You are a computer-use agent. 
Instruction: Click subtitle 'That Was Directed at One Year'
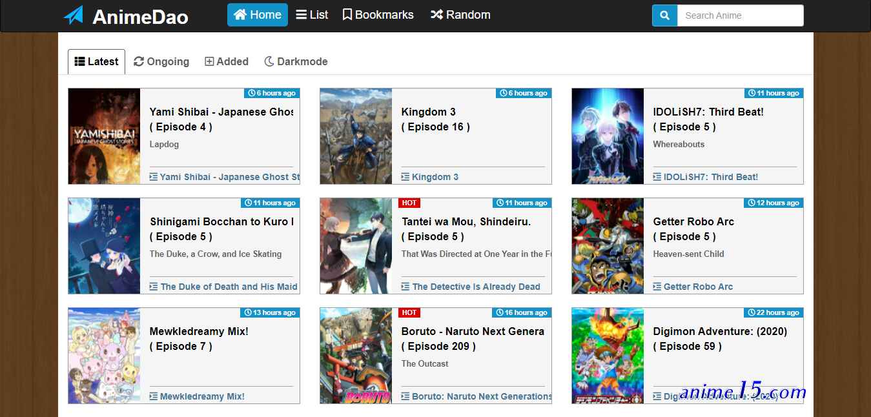476,254
